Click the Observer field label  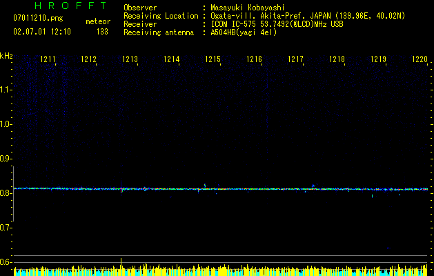coord(140,8)
